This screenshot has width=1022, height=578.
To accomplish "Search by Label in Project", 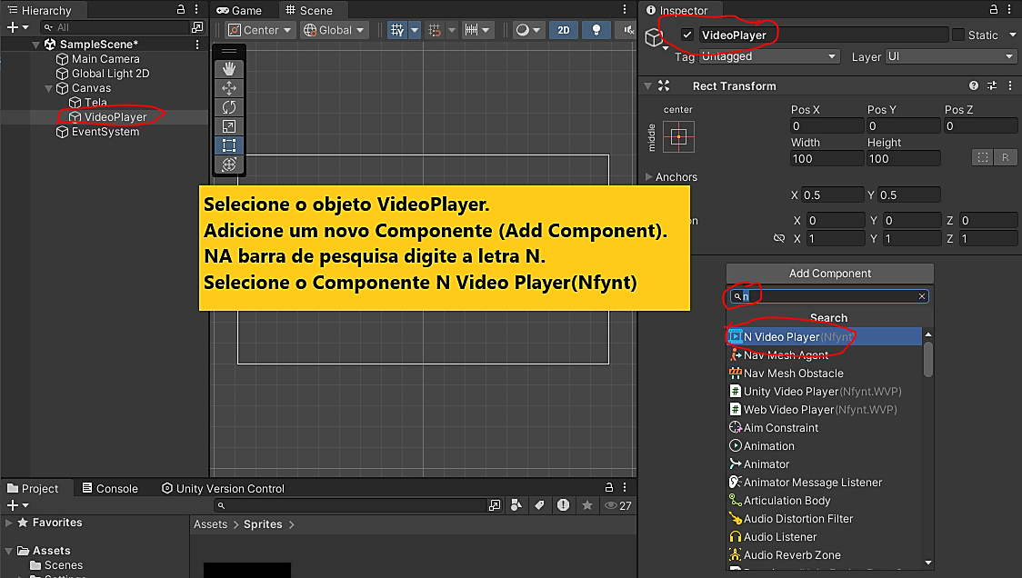I will (x=540, y=505).
